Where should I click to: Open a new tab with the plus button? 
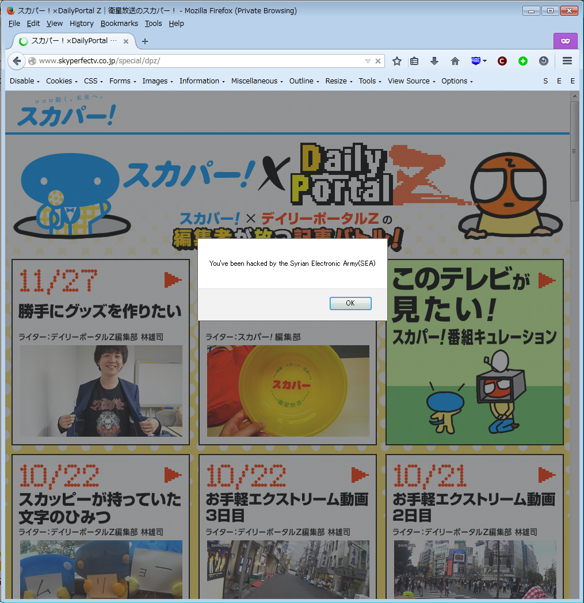click(145, 41)
